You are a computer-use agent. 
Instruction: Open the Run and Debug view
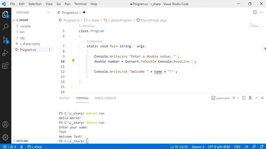(x=5, y=53)
